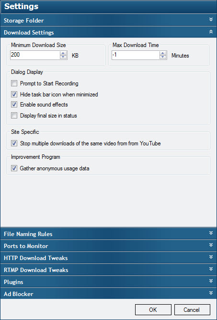This screenshot has height=320, width=217.
Task: Select the Download Settings header
Action: 108,32
